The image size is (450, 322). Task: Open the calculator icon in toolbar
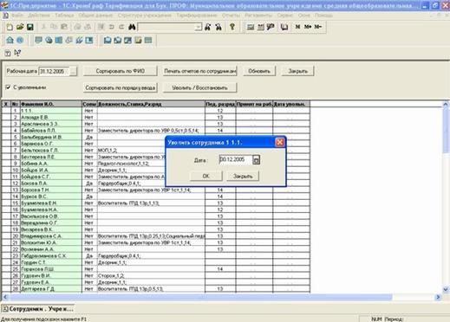[x=251, y=27]
